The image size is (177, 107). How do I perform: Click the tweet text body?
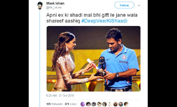(92, 18)
